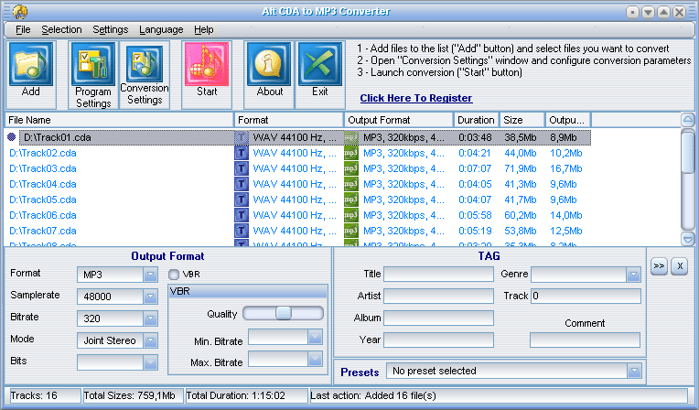Screen dimensions: 699x410
Task: Open the Presets dropdown
Action: (x=634, y=371)
